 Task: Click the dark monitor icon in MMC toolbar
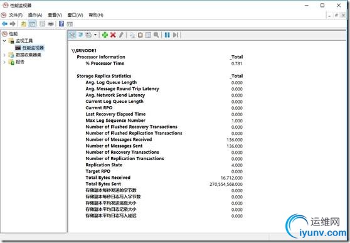pyautogui.click(x=51, y=24)
